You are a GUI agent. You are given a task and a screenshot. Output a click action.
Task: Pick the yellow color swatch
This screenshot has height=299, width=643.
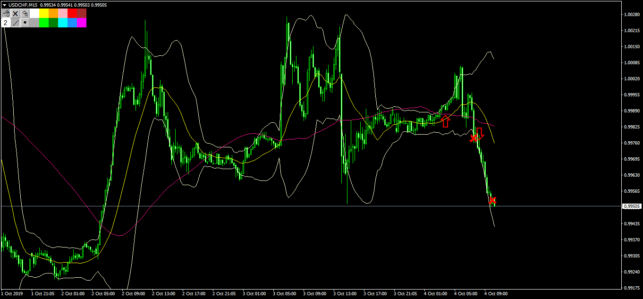click(44, 13)
